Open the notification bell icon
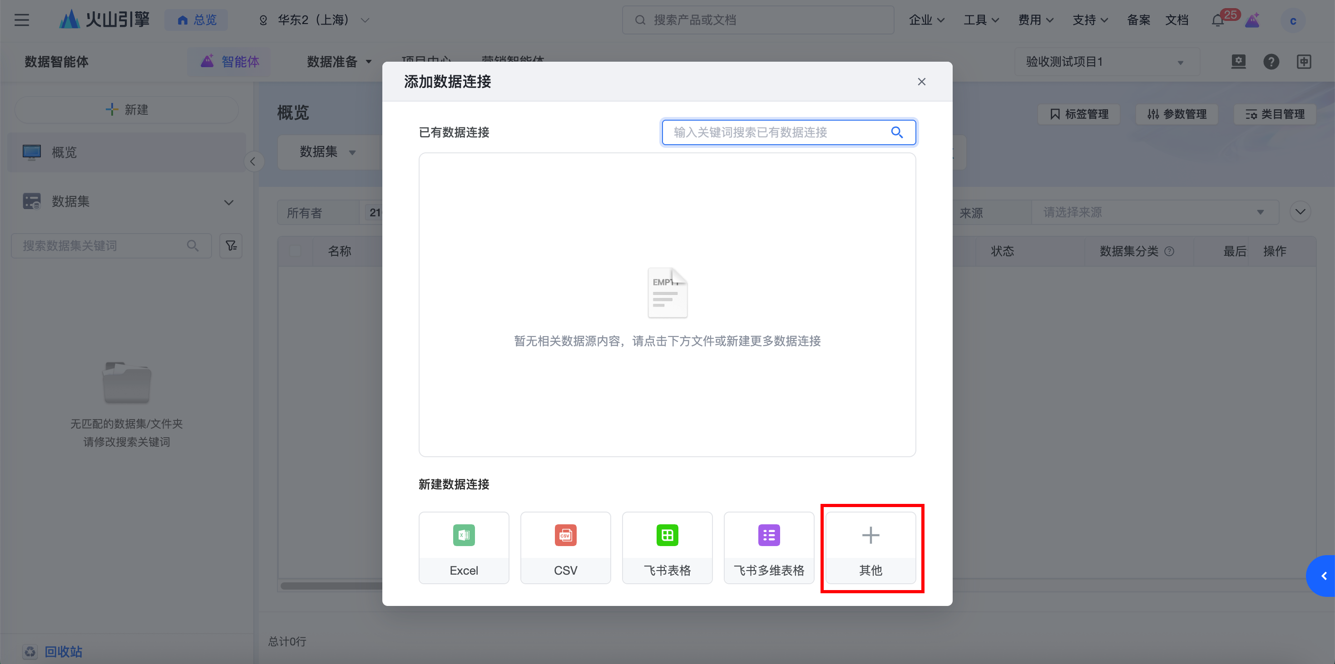Screen dimensions: 1335x664 [1218, 21]
